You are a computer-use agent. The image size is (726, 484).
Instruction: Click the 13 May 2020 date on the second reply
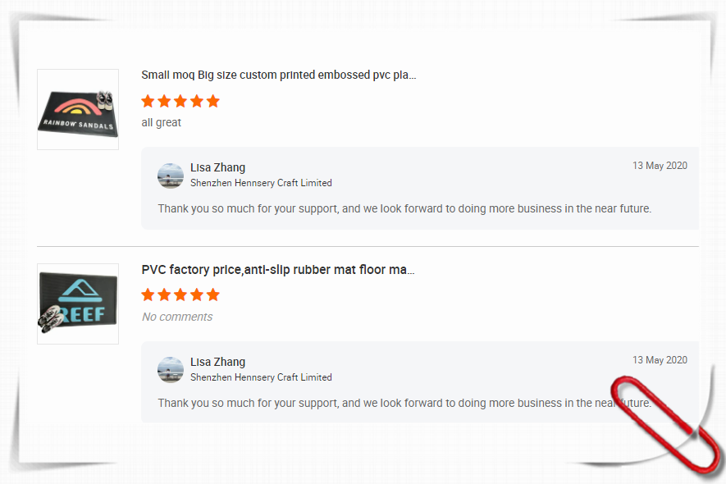[660, 360]
